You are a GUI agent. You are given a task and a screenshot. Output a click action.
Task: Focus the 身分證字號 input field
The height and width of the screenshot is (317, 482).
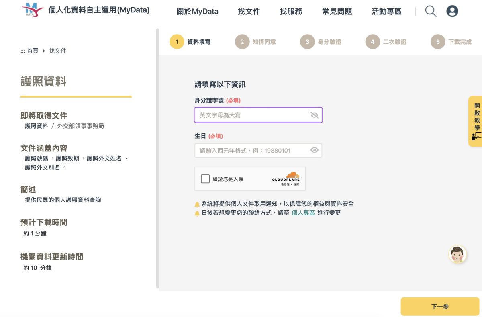[x=258, y=115]
